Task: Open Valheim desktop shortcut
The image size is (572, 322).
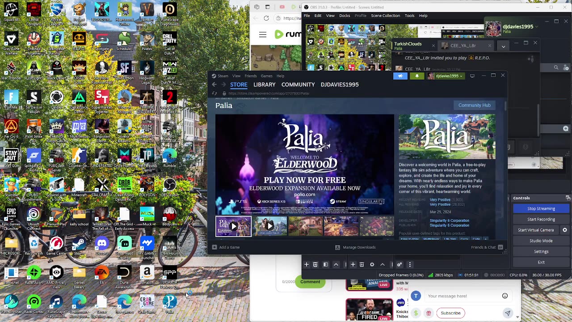Action: point(147,13)
